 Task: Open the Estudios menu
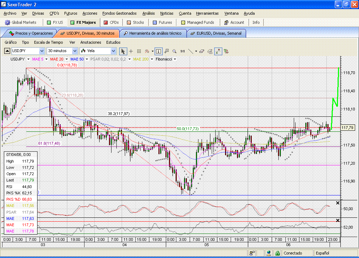pos(113,42)
